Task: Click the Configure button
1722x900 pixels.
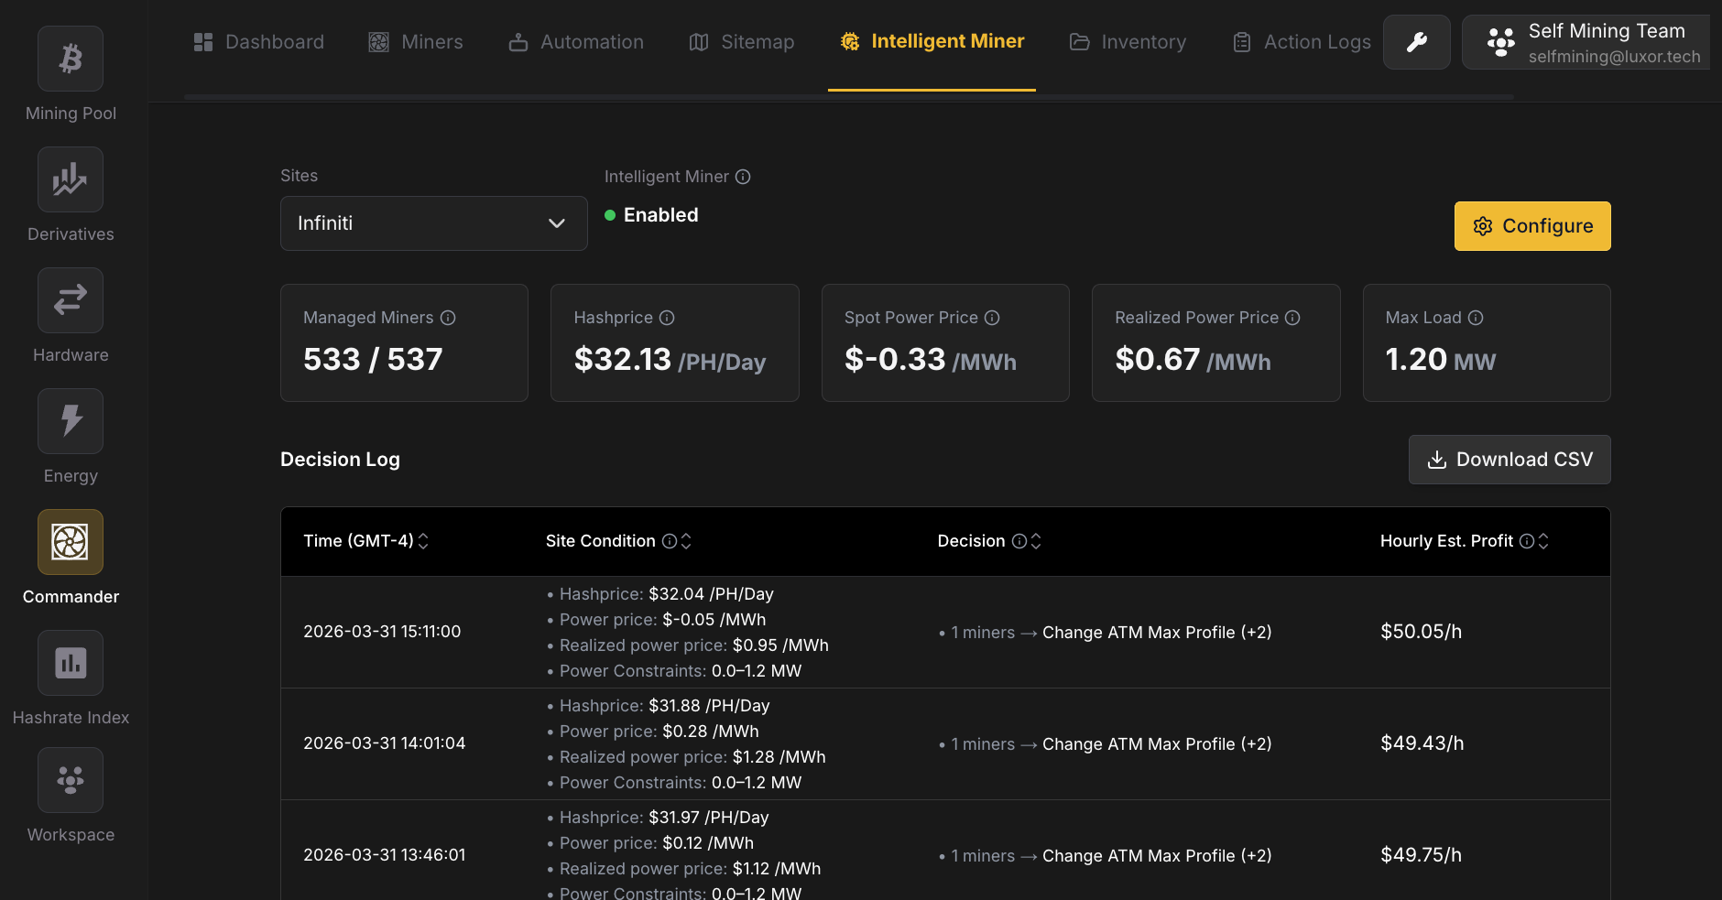Action: 1531,225
